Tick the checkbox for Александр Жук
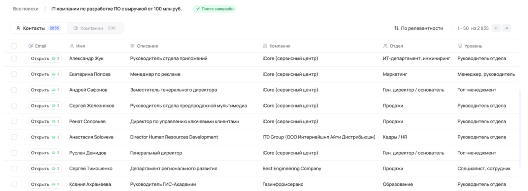The image size is (528, 191). 14,58
